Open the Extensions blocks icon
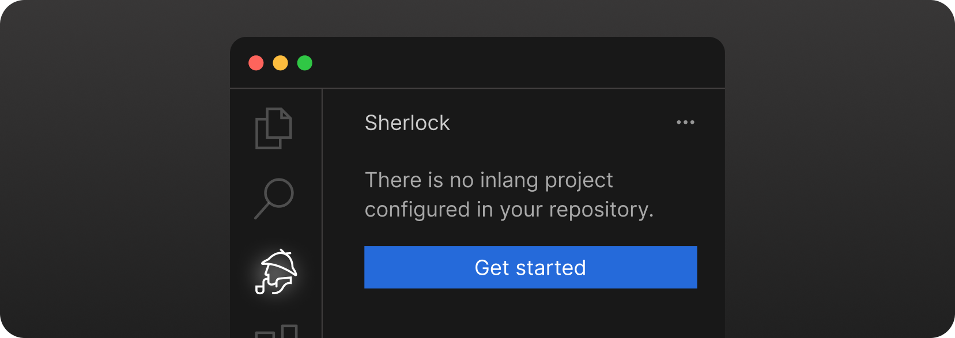The image size is (955, 338). (277, 331)
